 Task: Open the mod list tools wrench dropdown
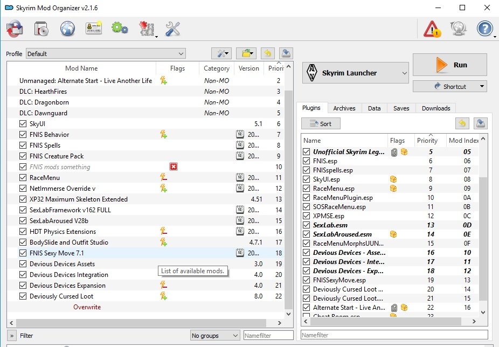coord(222,53)
